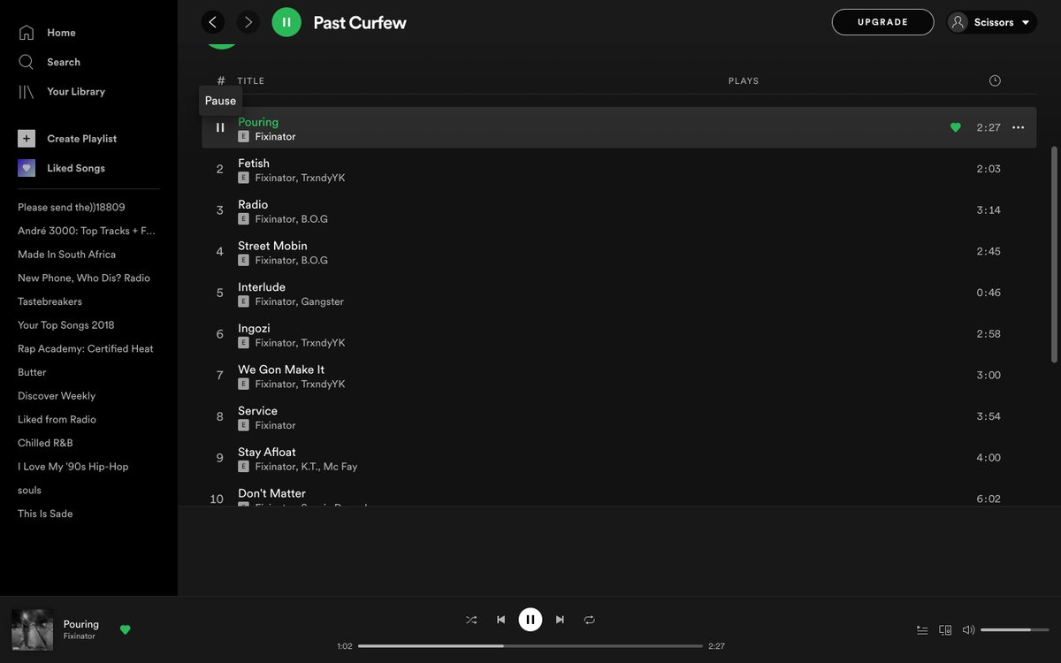Unlike Pouring using the row's green heart
1061x663 pixels.
point(955,127)
